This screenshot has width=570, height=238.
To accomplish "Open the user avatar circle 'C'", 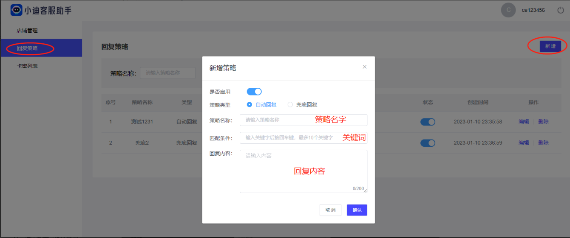I will [x=508, y=10].
